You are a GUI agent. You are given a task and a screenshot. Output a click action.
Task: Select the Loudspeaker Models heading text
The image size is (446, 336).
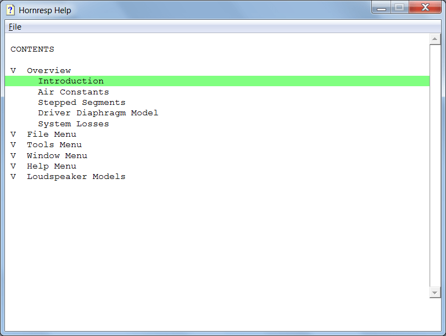[x=76, y=177]
